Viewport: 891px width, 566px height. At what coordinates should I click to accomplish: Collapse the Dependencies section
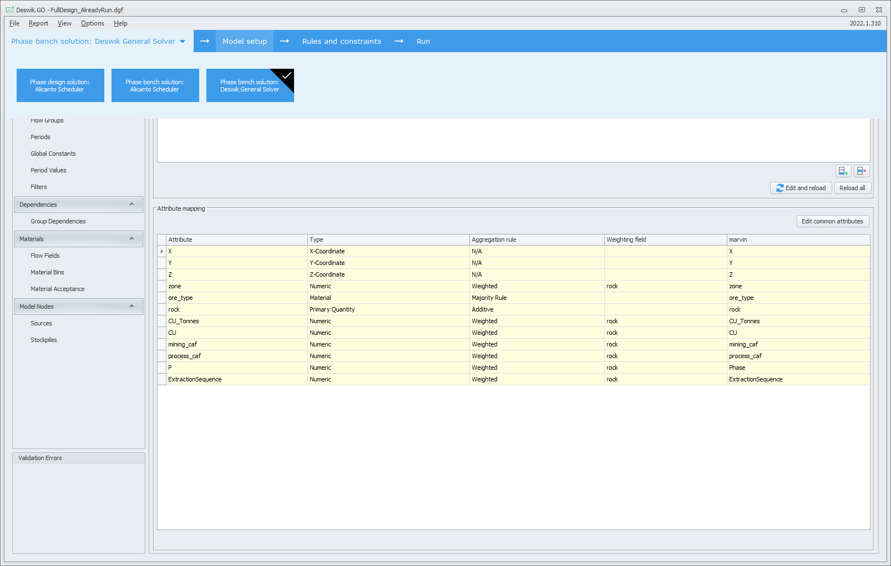tap(131, 205)
